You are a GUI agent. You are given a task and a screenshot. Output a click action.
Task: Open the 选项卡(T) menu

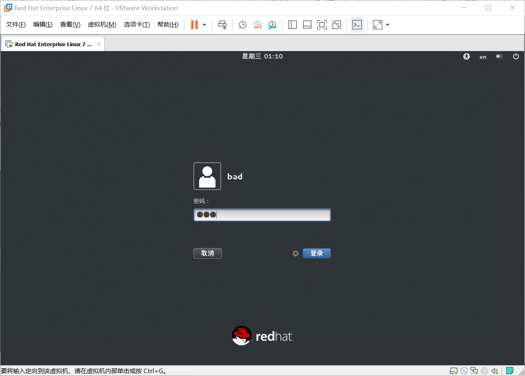pyautogui.click(x=137, y=25)
